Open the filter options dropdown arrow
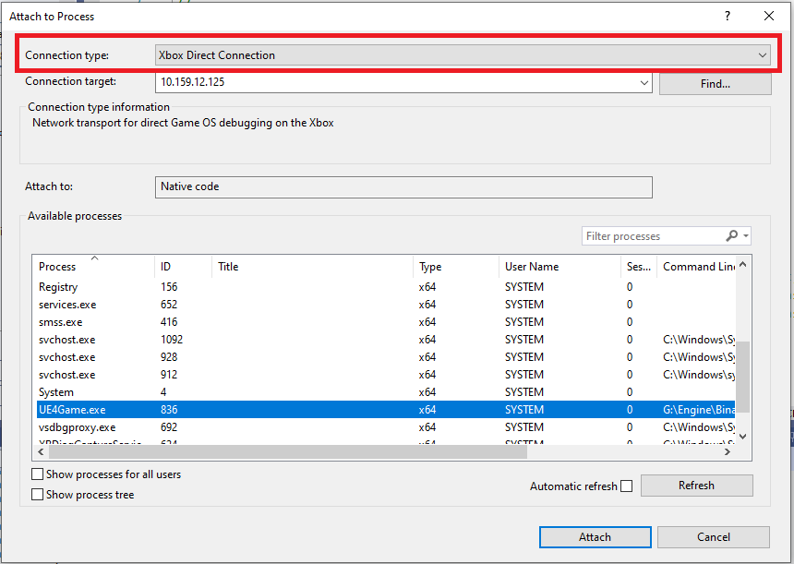Screen dimensions: 794x564 point(746,236)
